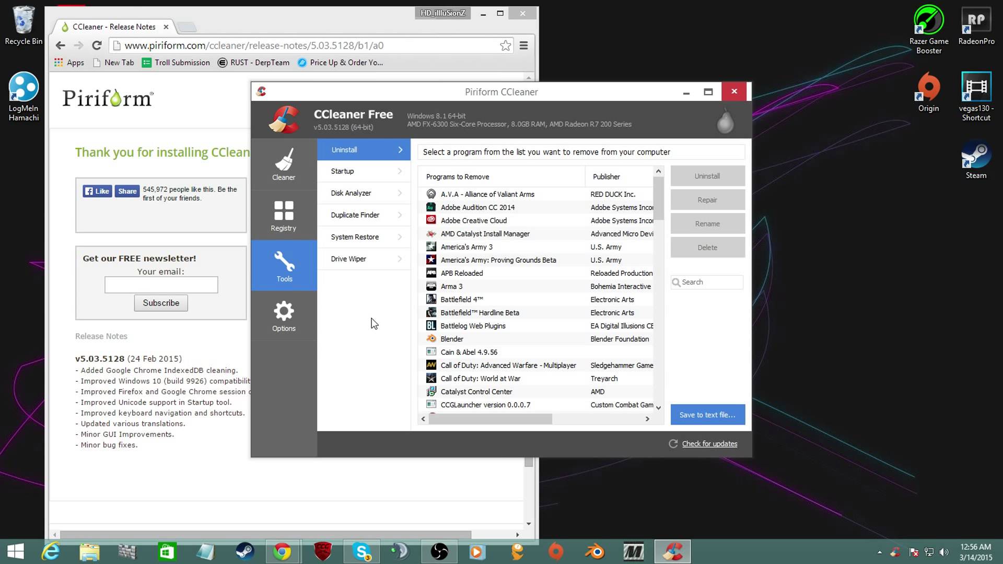Screen dimensions: 1003x564
Task: Open the vegas130 Shortcut desktop icon
Action: click(976, 97)
